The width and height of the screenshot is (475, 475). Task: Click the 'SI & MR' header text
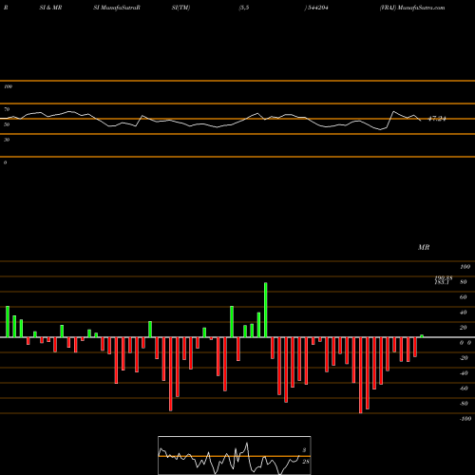coord(50,8)
